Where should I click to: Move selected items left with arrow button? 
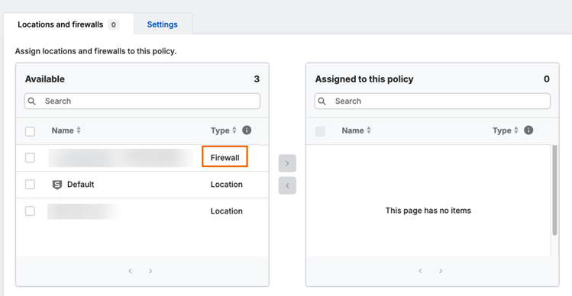pyautogui.click(x=287, y=185)
